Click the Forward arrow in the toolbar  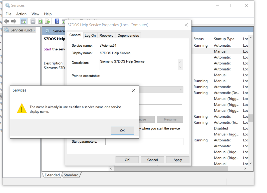pyautogui.click(x=14, y=21)
